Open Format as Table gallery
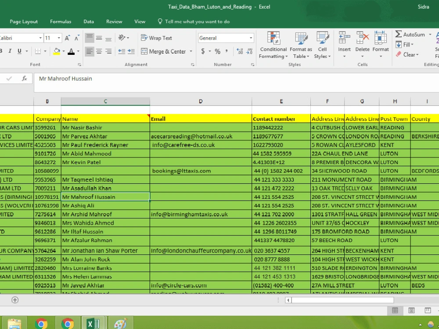This screenshot has width=439, height=329. click(301, 45)
